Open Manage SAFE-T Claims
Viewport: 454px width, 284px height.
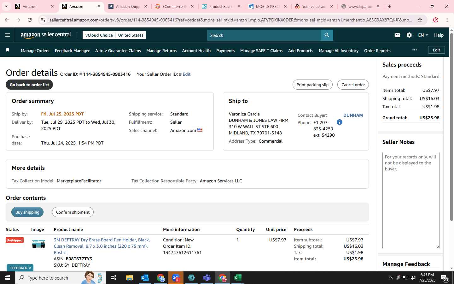(261, 50)
